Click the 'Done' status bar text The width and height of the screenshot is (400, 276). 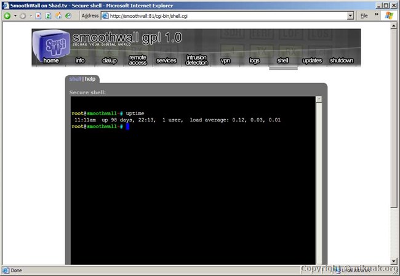tap(17, 270)
